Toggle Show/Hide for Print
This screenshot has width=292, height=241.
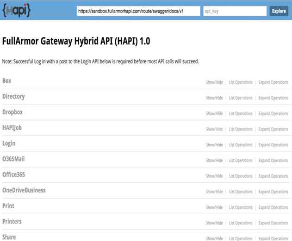(214, 207)
